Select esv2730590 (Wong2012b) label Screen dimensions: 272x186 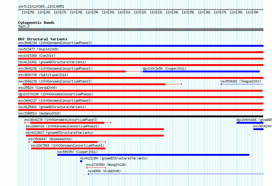click(x=106, y=165)
